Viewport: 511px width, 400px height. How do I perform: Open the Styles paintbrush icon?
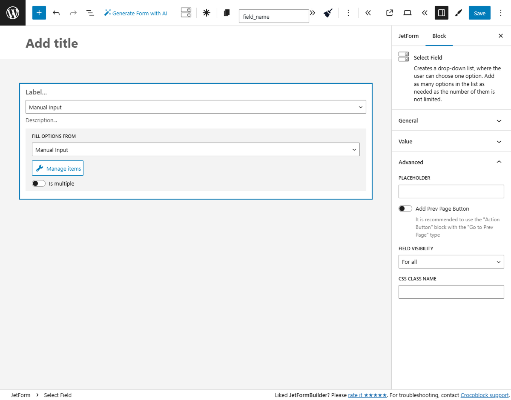pyautogui.click(x=458, y=13)
